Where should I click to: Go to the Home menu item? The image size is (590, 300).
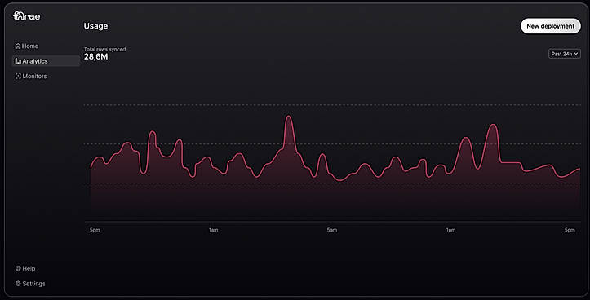pos(27,46)
